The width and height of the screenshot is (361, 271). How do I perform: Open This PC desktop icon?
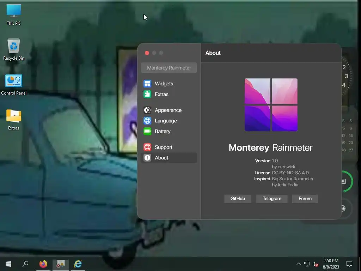click(14, 15)
